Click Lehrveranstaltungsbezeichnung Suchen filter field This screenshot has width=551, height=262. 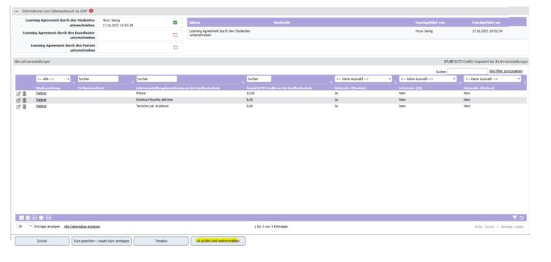pyautogui.click(x=156, y=79)
